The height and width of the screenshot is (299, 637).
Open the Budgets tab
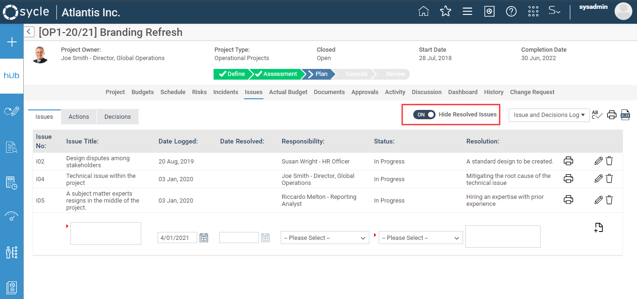point(143,92)
